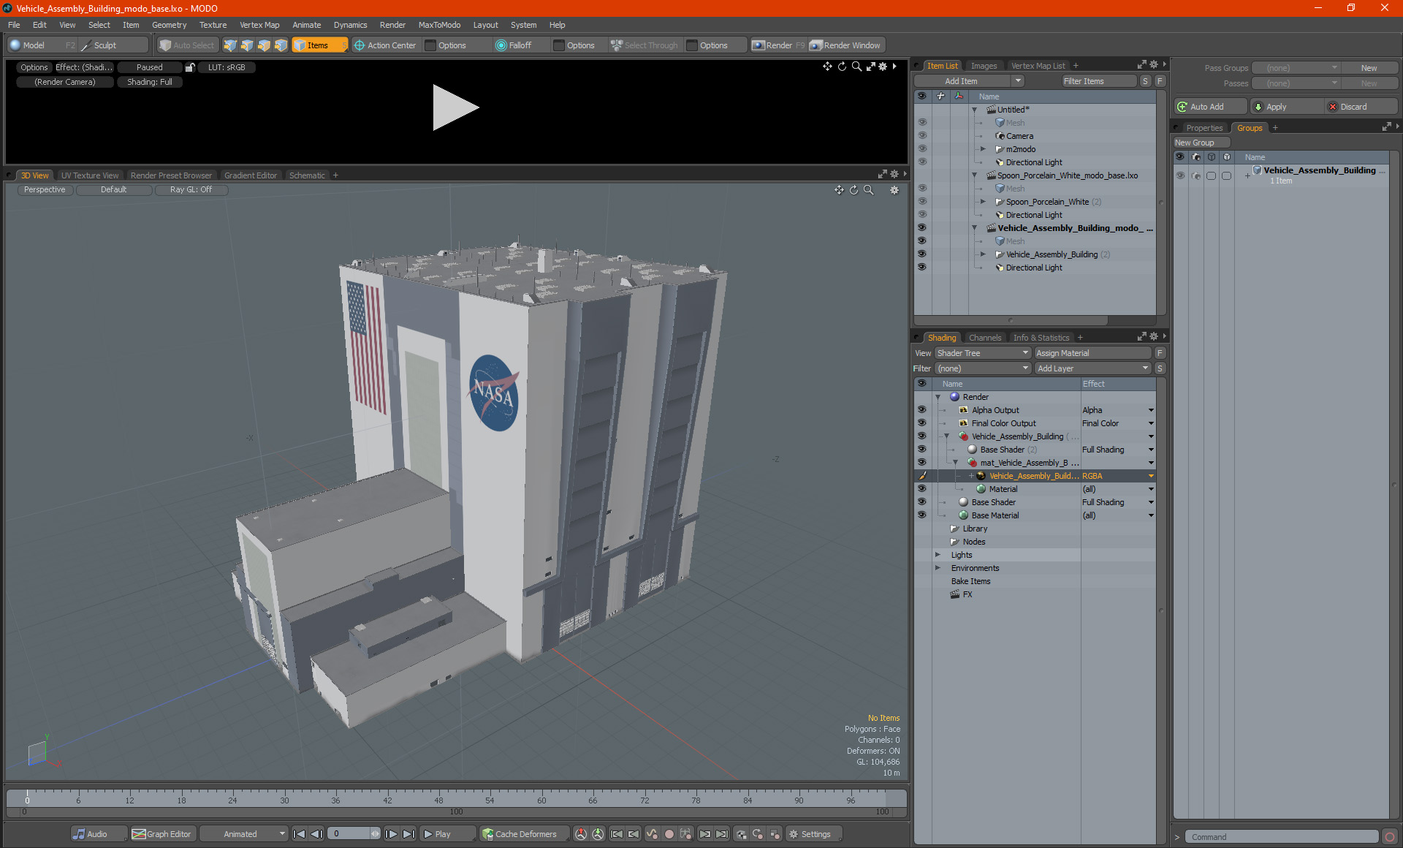Click the Falloff icon in toolbar
Screen dimensions: 1403x848
[501, 45]
